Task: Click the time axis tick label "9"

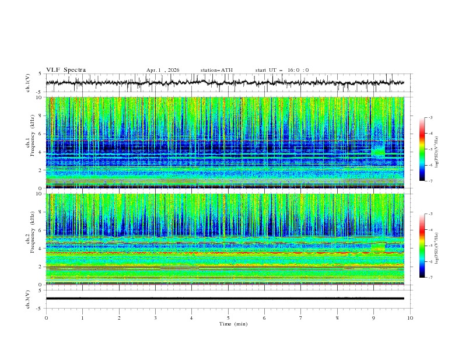Action: 373,318
